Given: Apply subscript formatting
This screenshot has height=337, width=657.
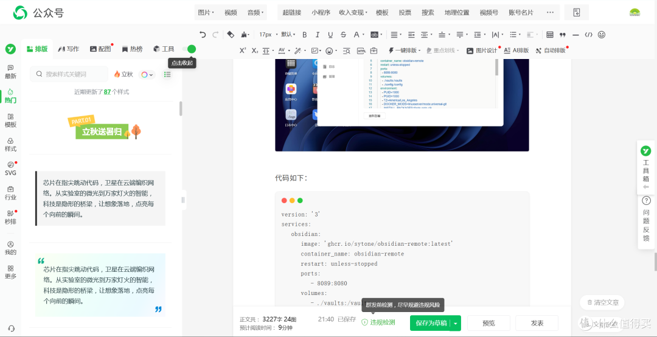Looking at the screenshot, I should pos(255,50).
